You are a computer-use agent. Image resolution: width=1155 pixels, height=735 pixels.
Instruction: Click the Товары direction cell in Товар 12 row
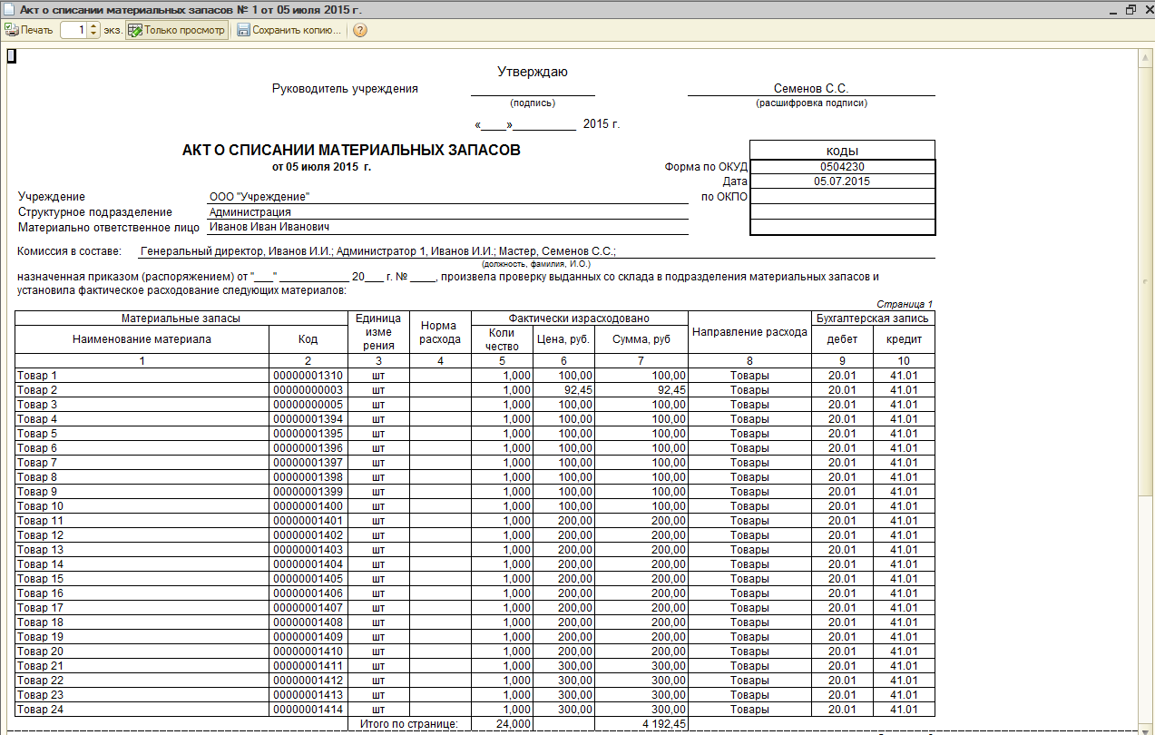click(x=749, y=535)
